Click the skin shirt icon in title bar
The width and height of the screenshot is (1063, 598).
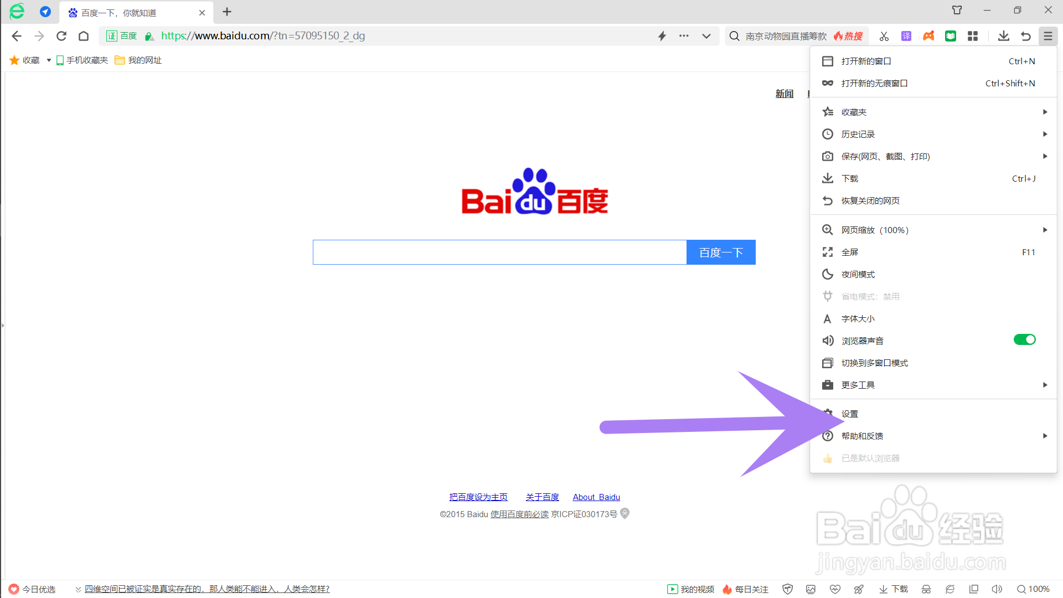pyautogui.click(x=957, y=10)
